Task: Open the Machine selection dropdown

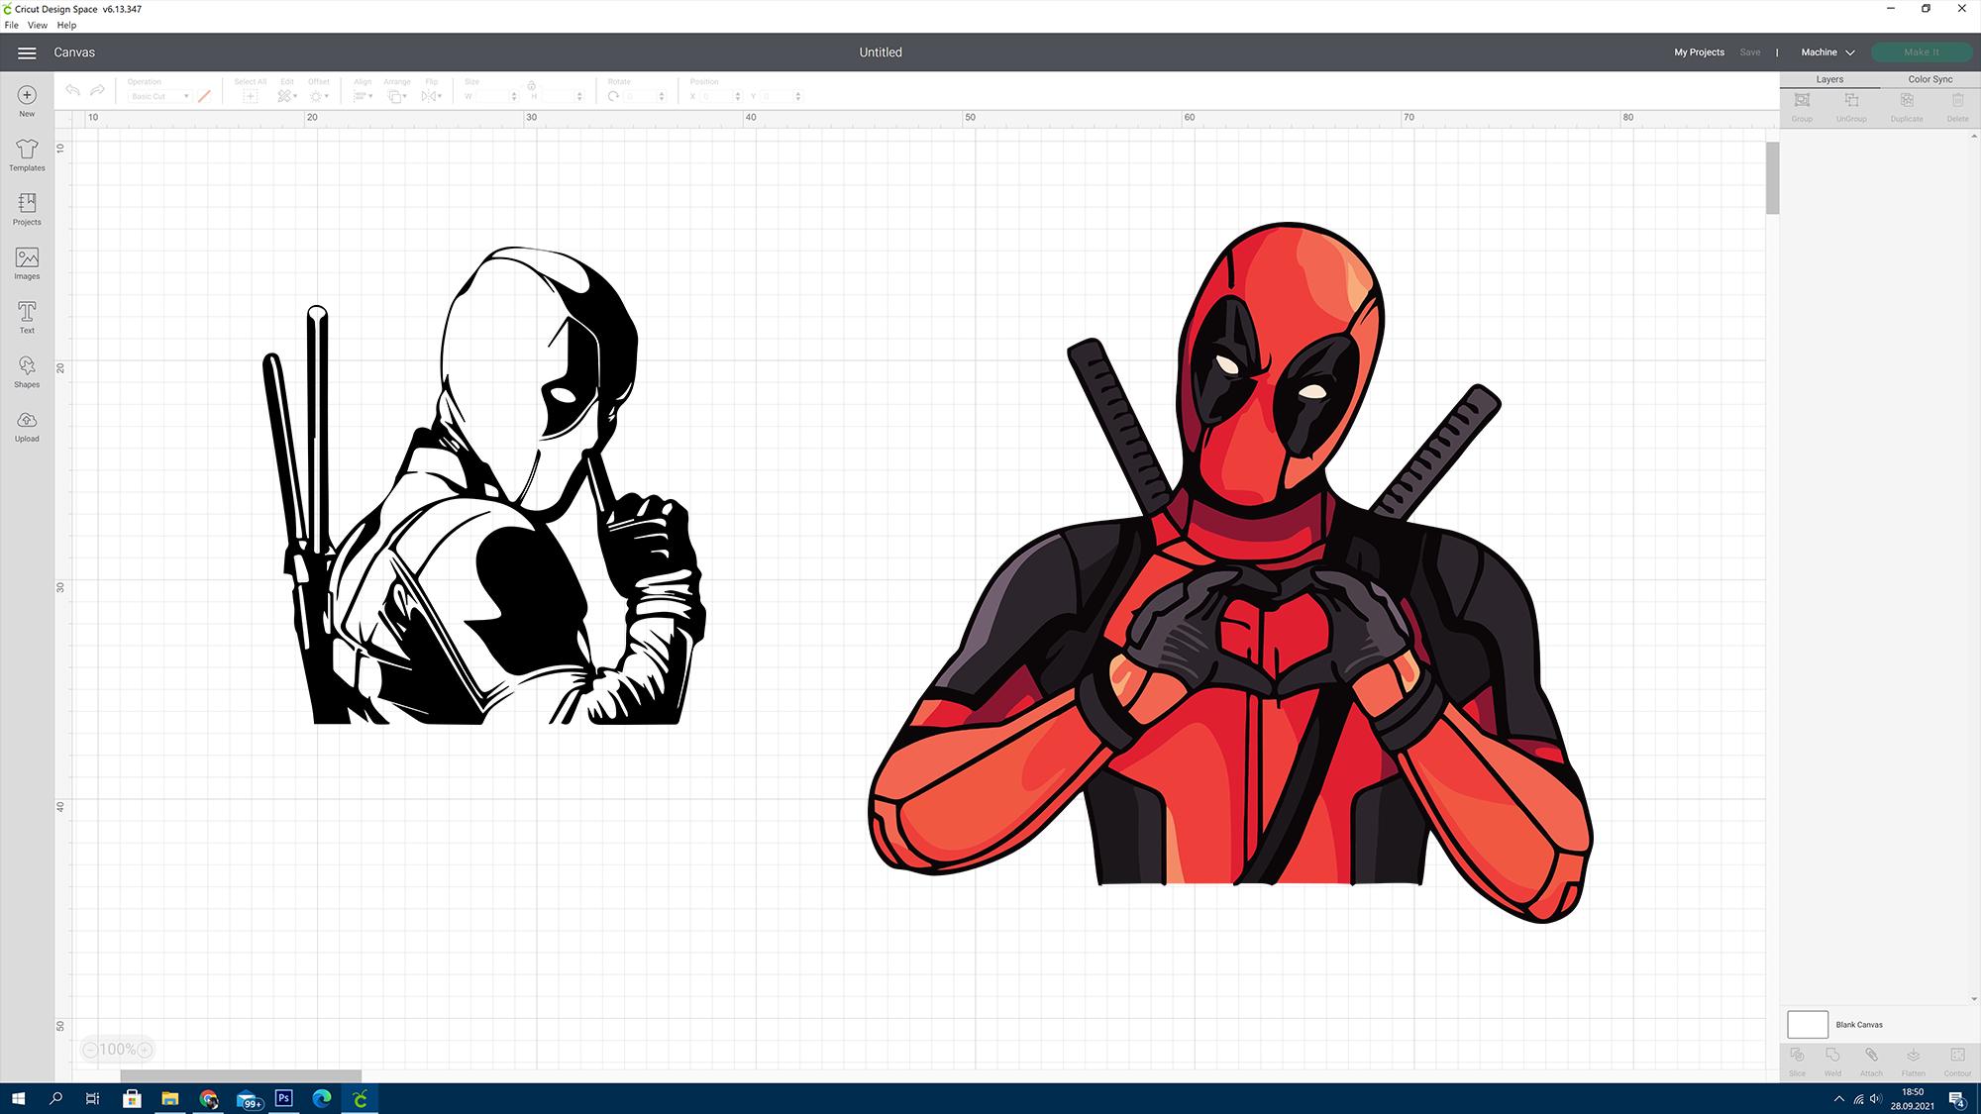Action: point(1827,51)
